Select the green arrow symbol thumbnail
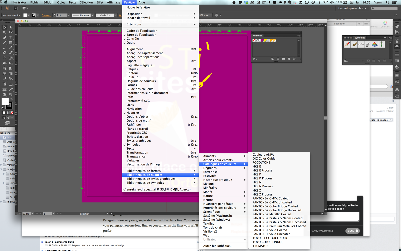This screenshot has width=401, height=251. 381,44
